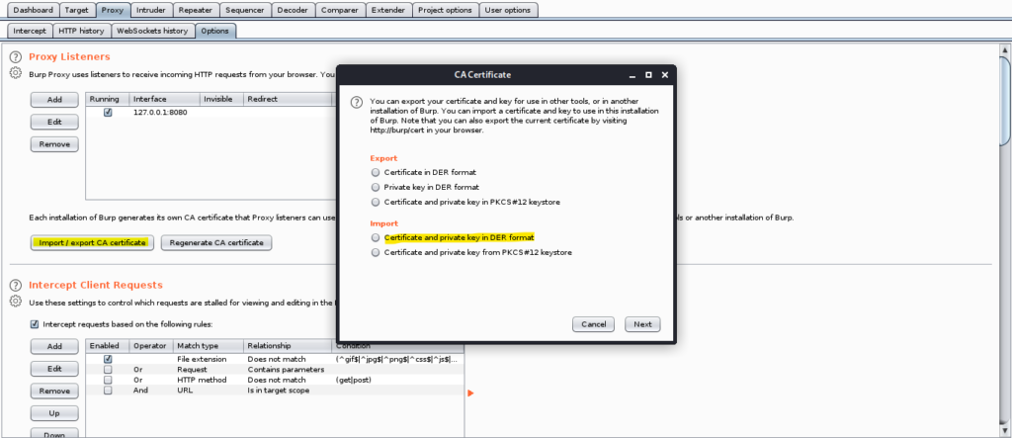
Task: Open the Repeater tab
Action: [195, 10]
